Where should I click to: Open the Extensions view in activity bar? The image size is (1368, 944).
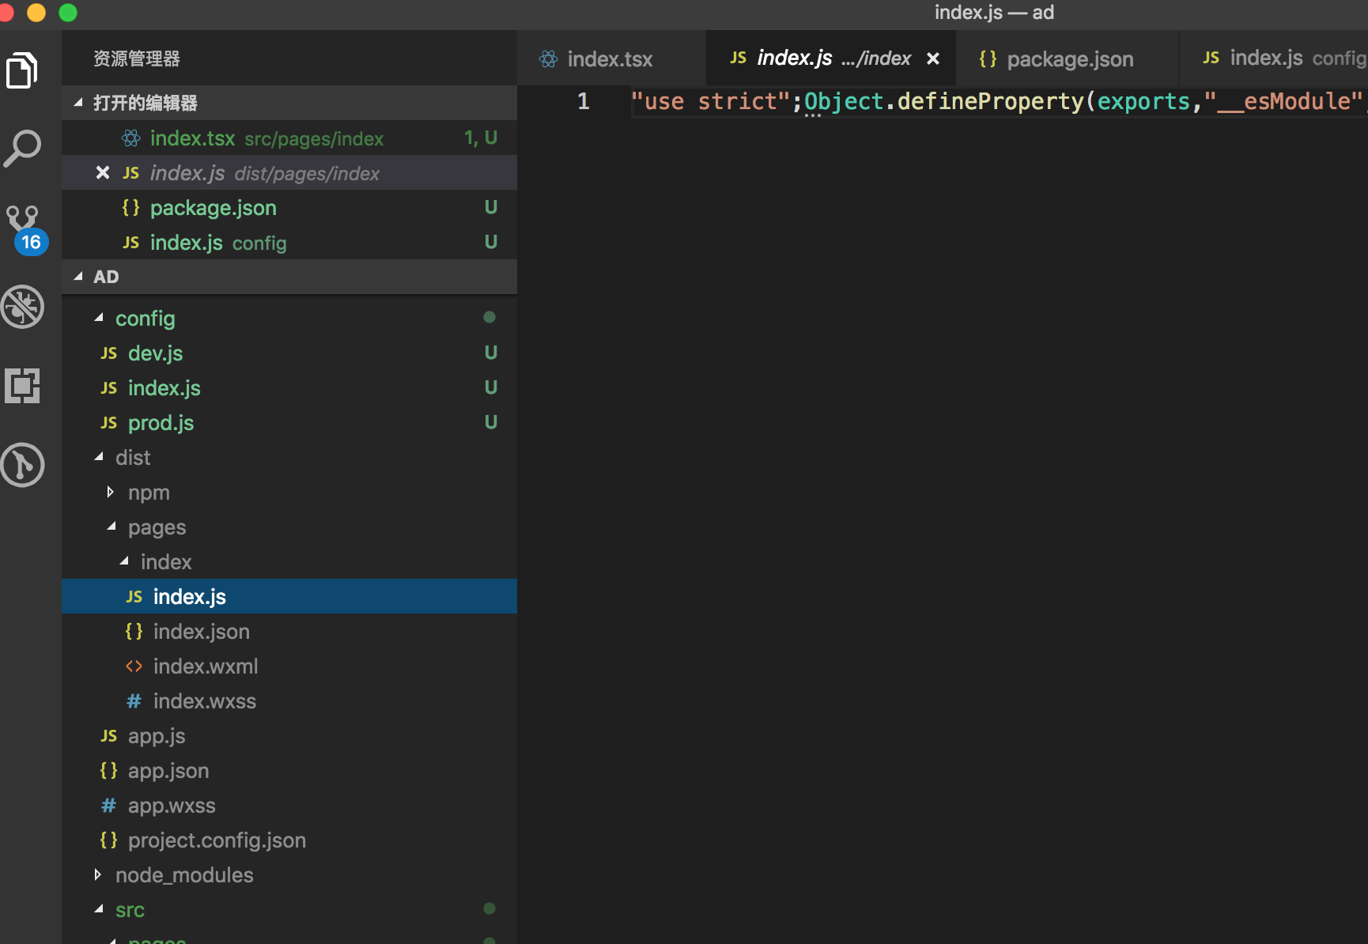pyautogui.click(x=22, y=386)
